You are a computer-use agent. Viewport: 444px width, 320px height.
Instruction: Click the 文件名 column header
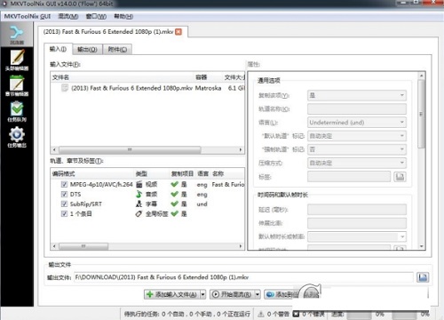click(60, 77)
